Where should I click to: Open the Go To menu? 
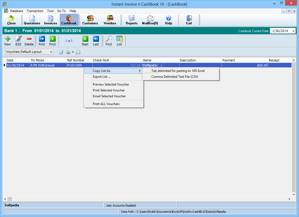[62, 11]
